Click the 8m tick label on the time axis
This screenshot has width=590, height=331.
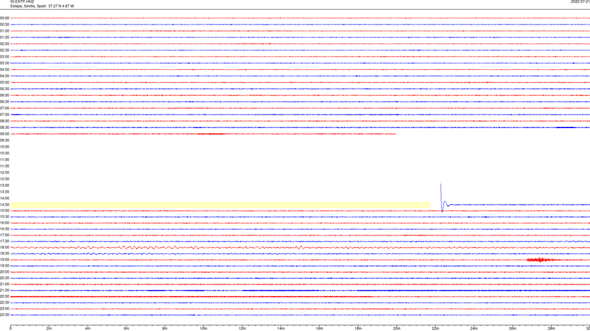click(x=165, y=329)
